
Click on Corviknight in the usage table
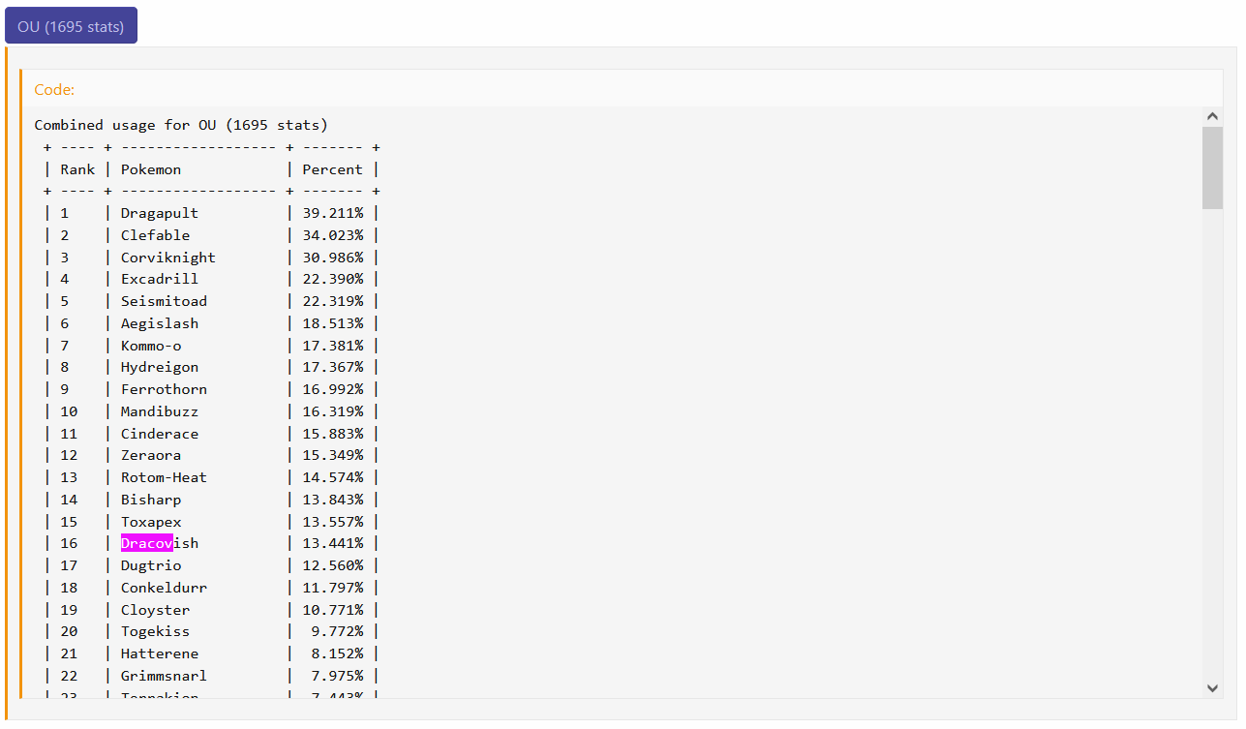[167, 258]
